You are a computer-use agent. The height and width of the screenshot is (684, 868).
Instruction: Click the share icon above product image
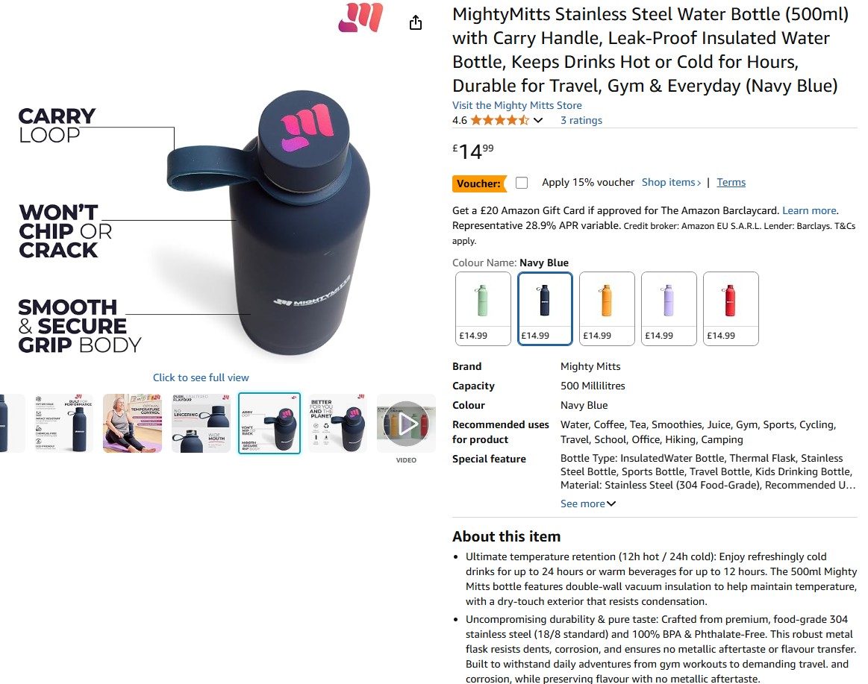[x=416, y=22]
